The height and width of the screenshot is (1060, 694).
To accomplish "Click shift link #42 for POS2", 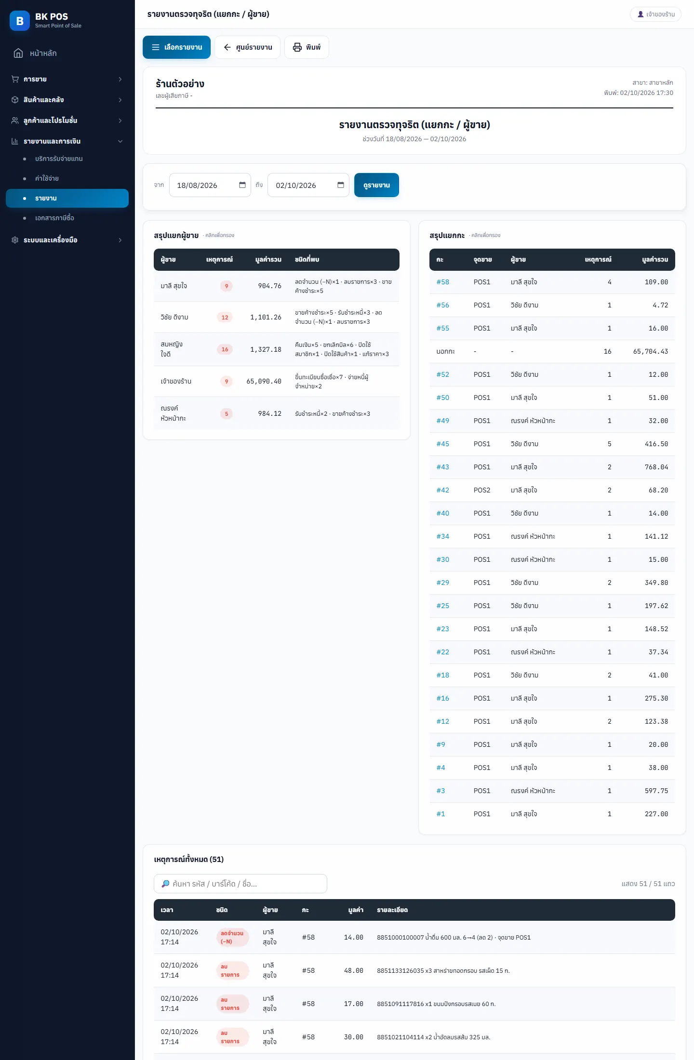I will tap(442, 490).
